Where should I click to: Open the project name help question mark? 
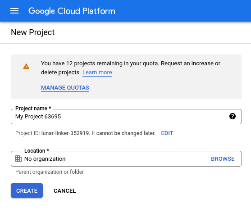232,116
